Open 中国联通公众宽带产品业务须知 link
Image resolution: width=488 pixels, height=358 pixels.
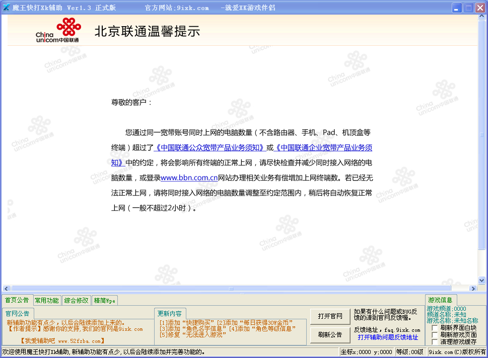210,148
